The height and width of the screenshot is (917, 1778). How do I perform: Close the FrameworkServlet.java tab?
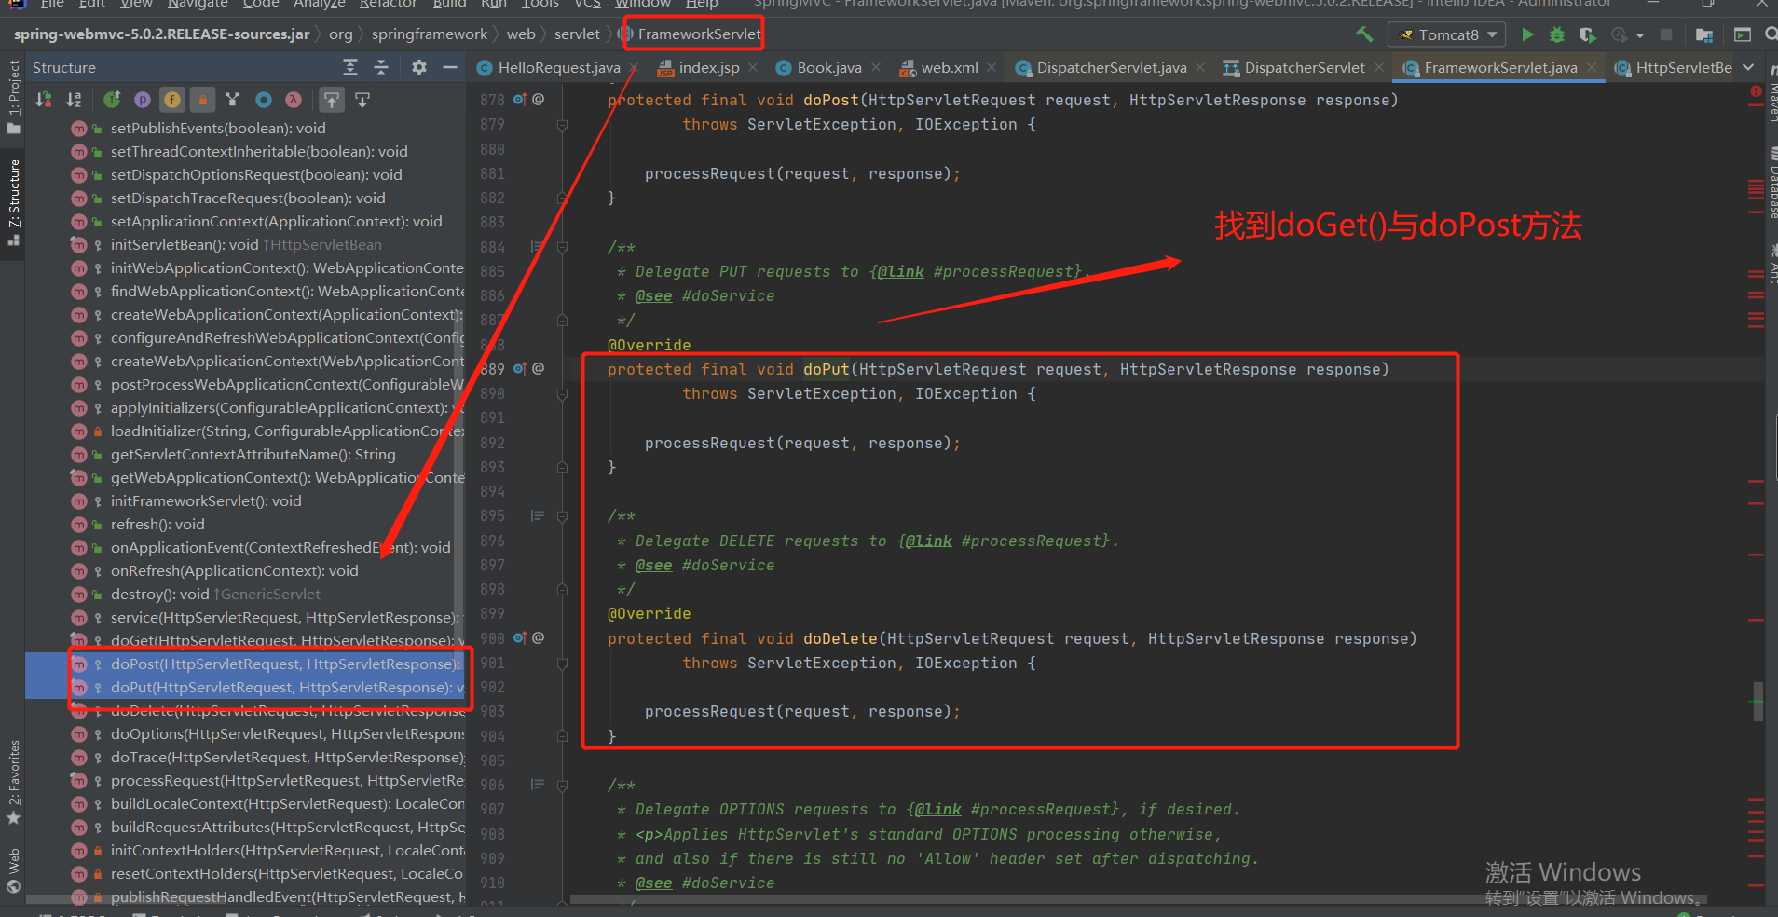click(1592, 67)
